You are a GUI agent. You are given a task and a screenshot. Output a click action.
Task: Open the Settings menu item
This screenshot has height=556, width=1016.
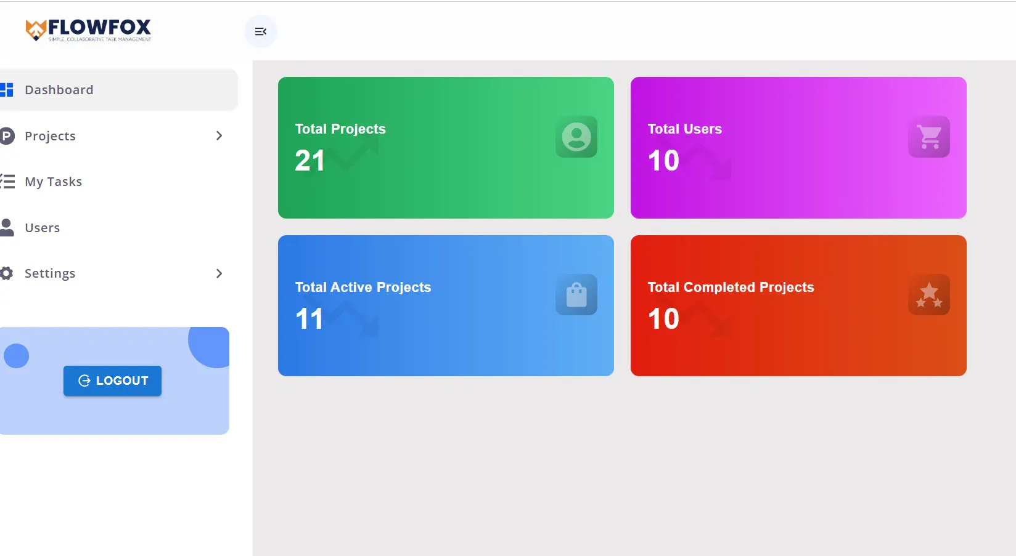point(119,273)
